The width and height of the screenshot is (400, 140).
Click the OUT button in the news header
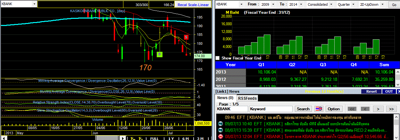tap(389, 91)
